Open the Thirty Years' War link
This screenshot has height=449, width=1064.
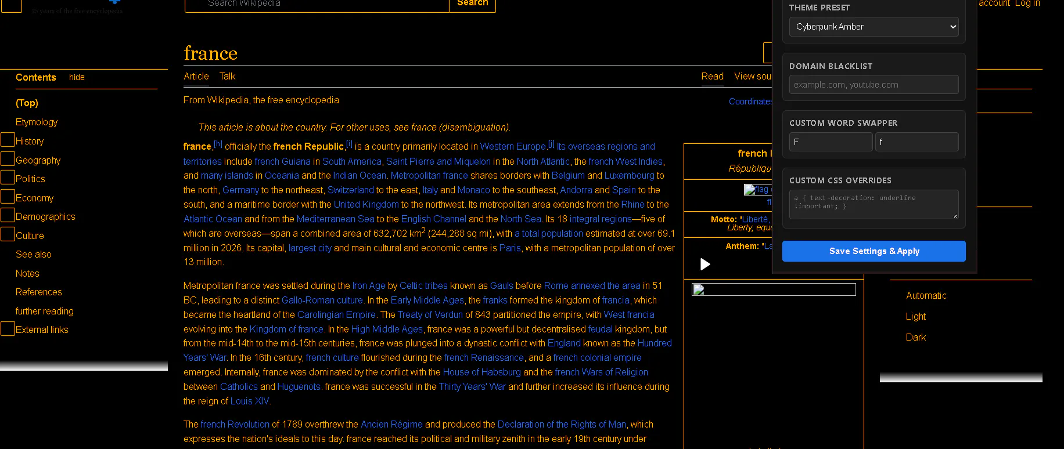tap(472, 386)
